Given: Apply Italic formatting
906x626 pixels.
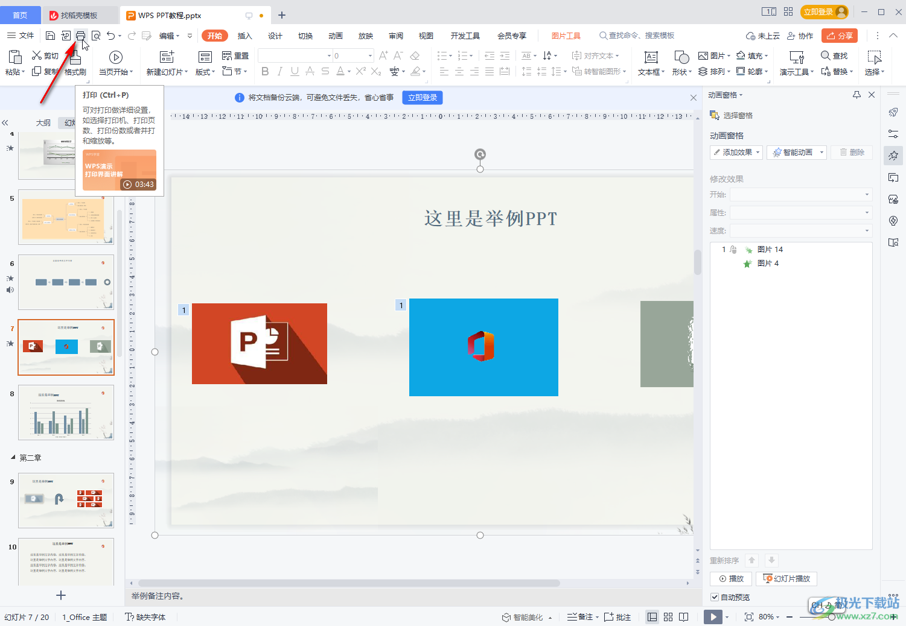Looking at the screenshot, I should (x=279, y=72).
